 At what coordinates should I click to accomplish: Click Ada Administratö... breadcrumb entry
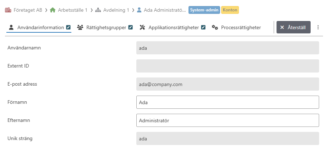click(x=165, y=10)
